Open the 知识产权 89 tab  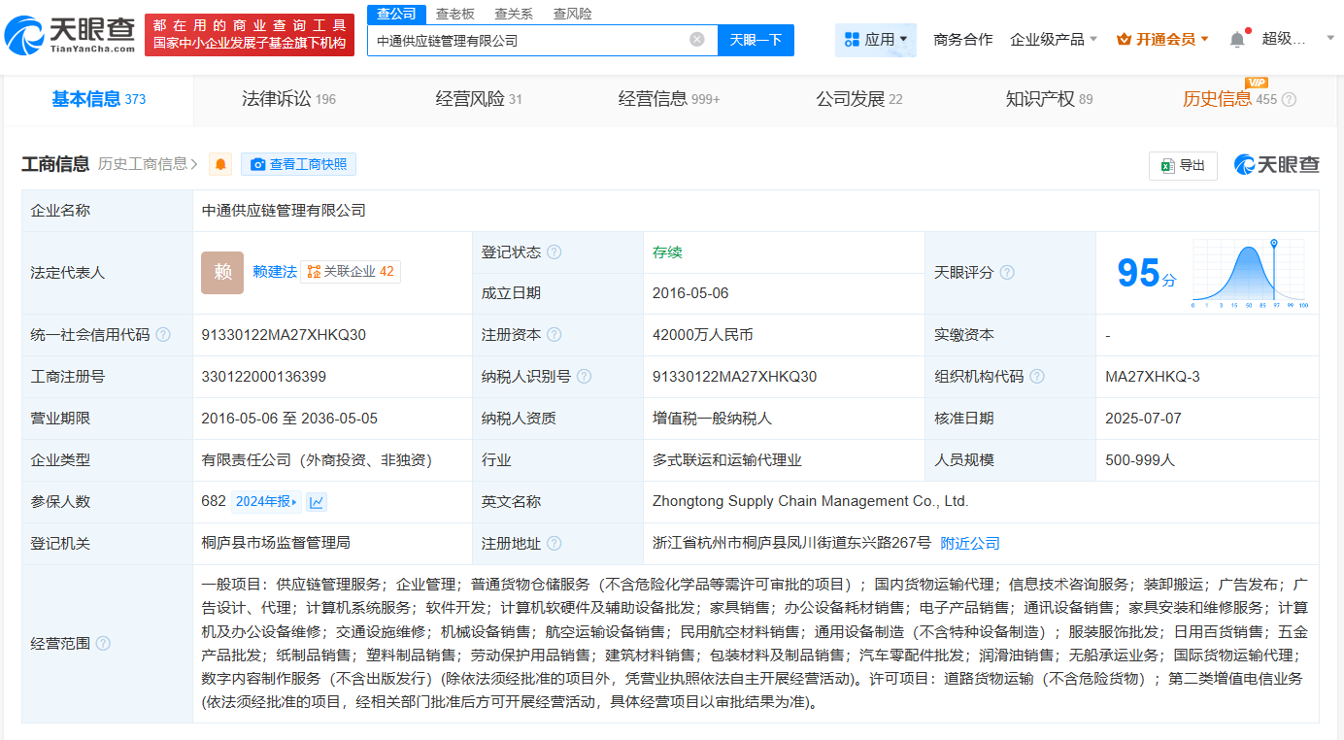(1049, 99)
